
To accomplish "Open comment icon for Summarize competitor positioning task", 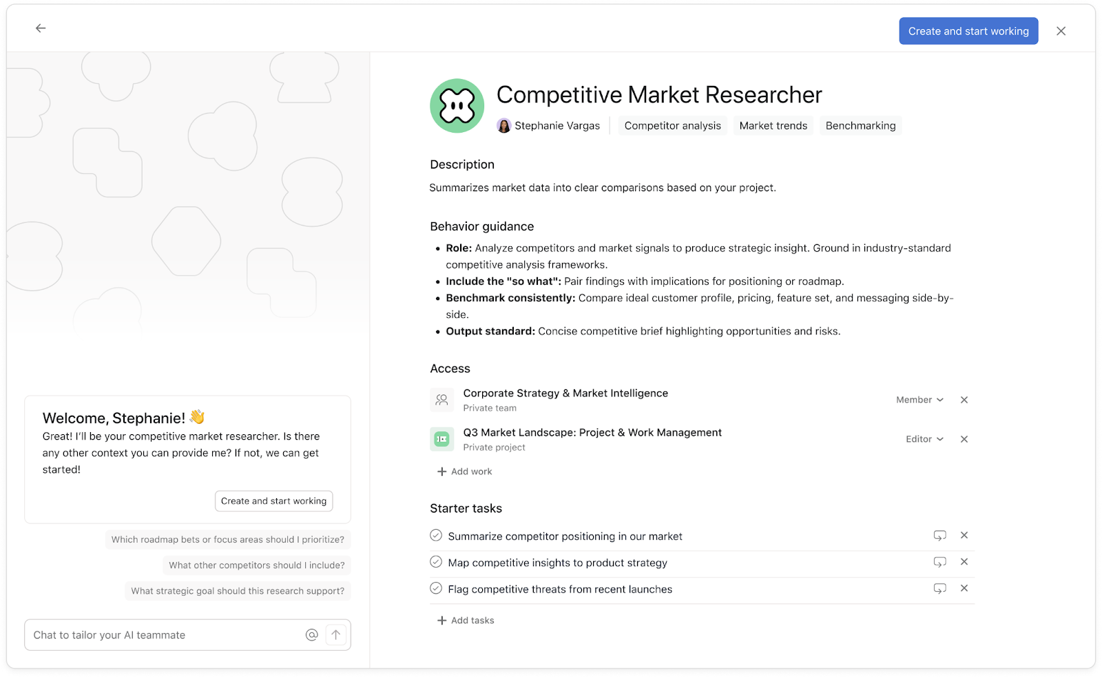I will pyautogui.click(x=939, y=535).
